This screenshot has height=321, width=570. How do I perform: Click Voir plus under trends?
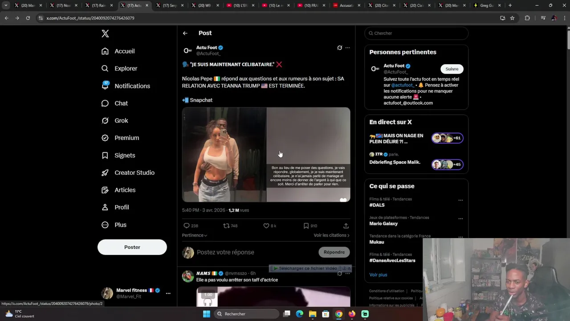tap(378, 275)
